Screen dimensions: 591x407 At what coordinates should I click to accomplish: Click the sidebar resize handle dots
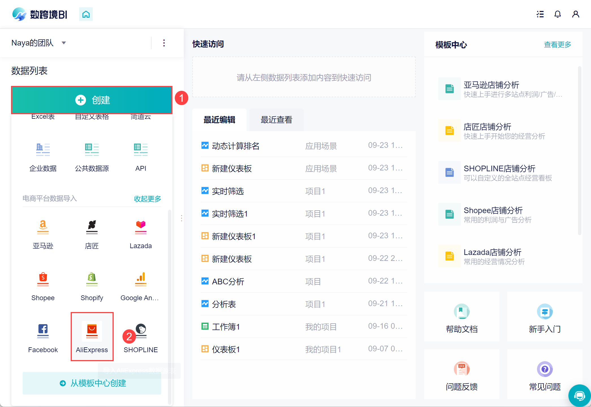pyautogui.click(x=182, y=218)
